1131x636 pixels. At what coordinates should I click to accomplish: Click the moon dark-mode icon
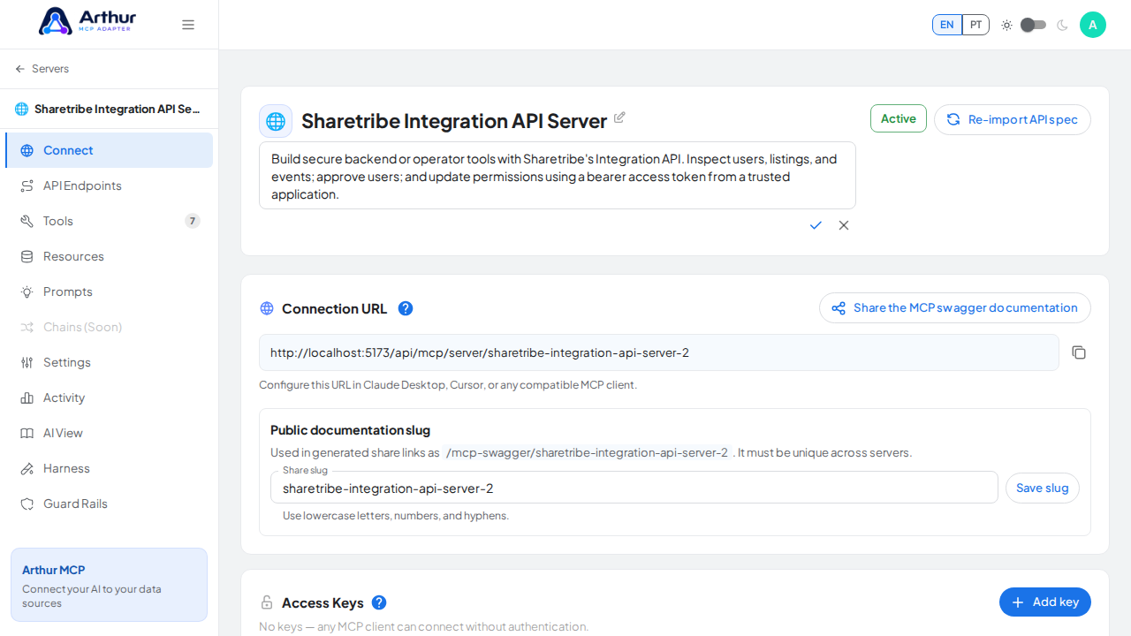1062,25
